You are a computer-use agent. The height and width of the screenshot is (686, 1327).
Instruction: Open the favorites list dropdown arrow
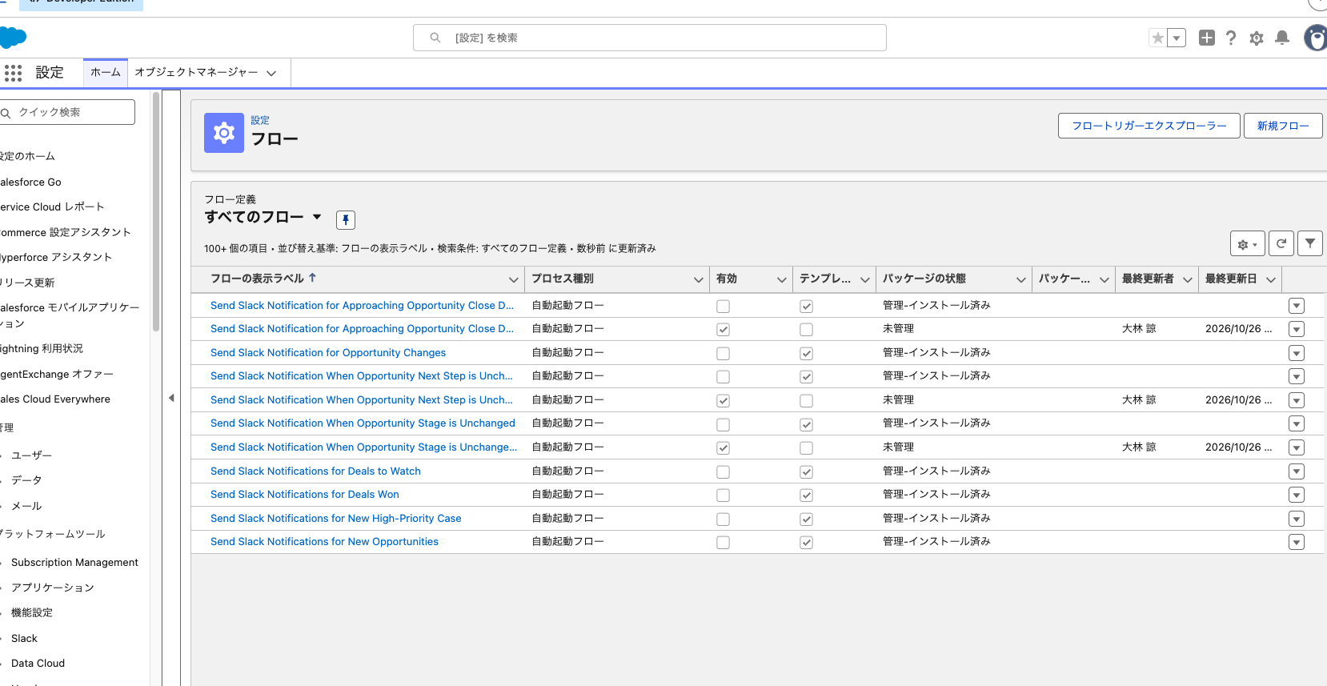pyautogui.click(x=1177, y=38)
